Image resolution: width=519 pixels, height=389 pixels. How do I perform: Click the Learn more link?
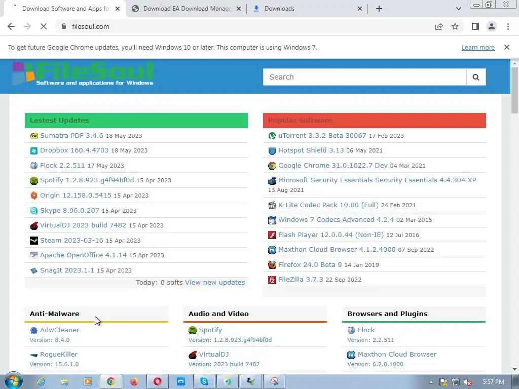[478, 47]
